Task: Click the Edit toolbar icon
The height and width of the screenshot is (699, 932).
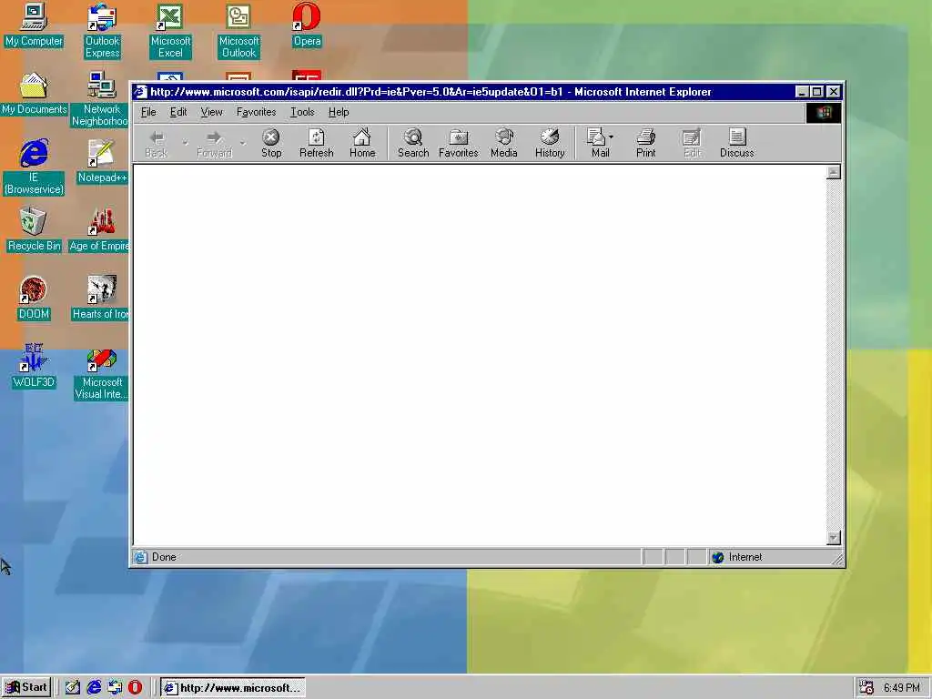Action: [692, 143]
